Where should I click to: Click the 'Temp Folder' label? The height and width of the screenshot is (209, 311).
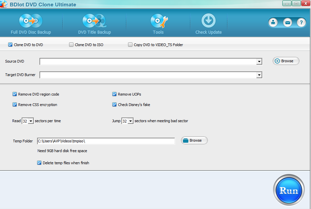23,141
